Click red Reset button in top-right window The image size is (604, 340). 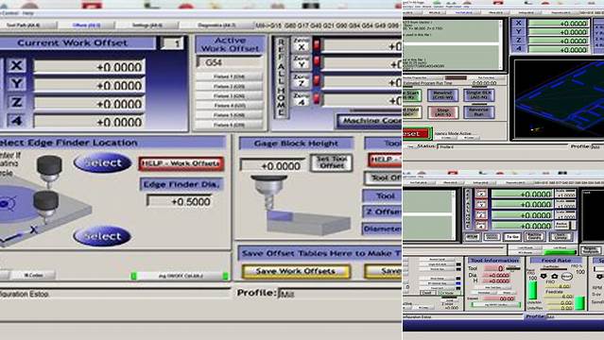click(x=416, y=133)
